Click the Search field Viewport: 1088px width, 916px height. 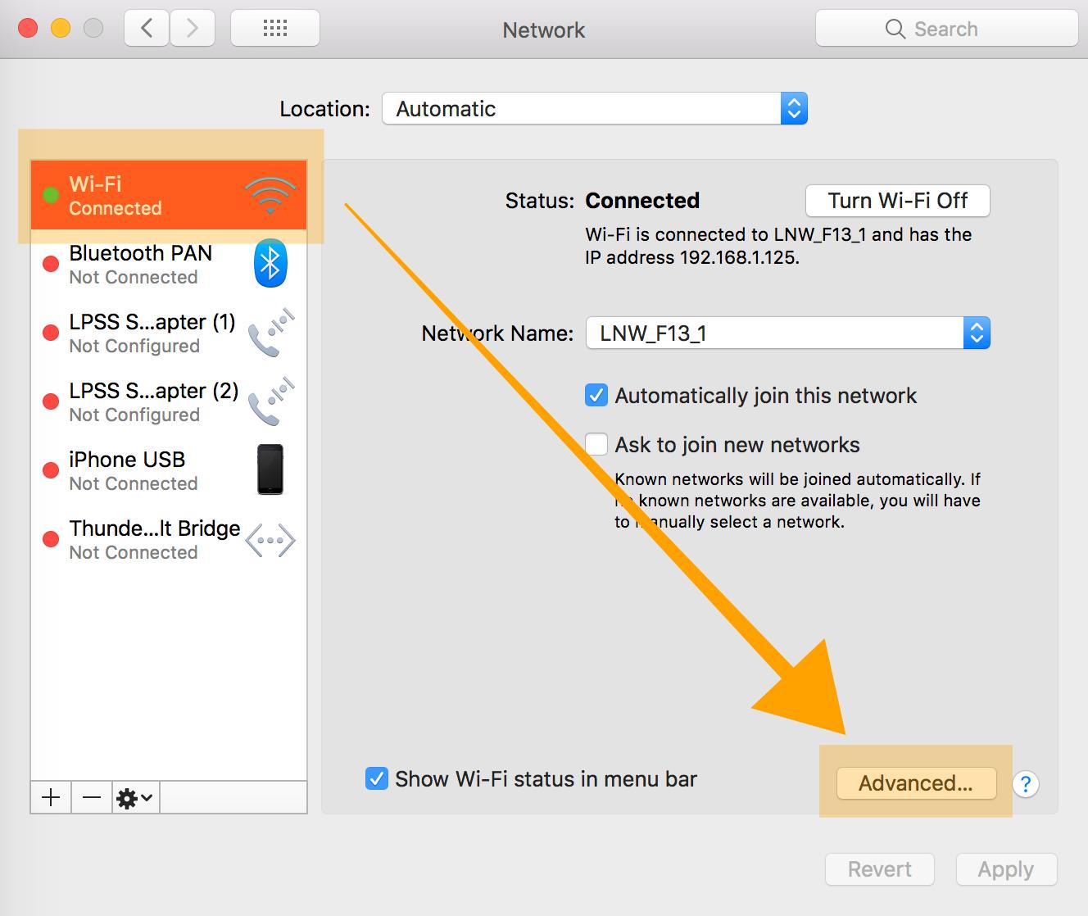[946, 29]
